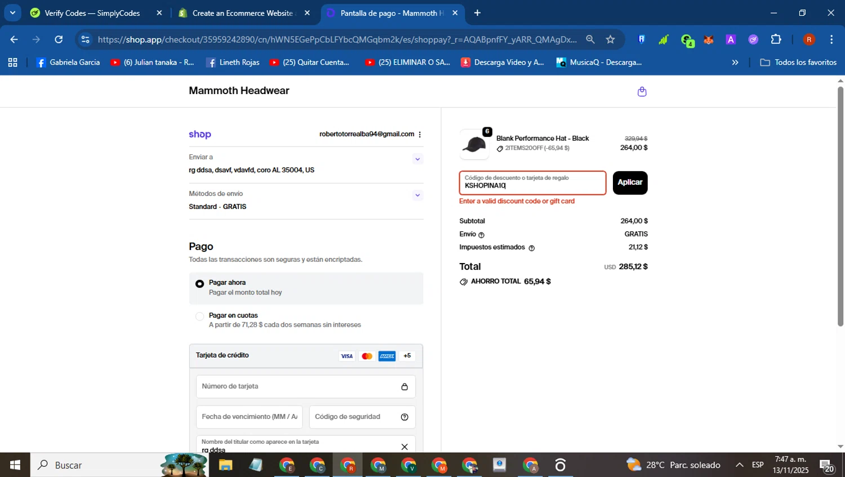Go back to previous page
Viewport: 845px width, 477px height.
pyautogui.click(x=14, y=39)
